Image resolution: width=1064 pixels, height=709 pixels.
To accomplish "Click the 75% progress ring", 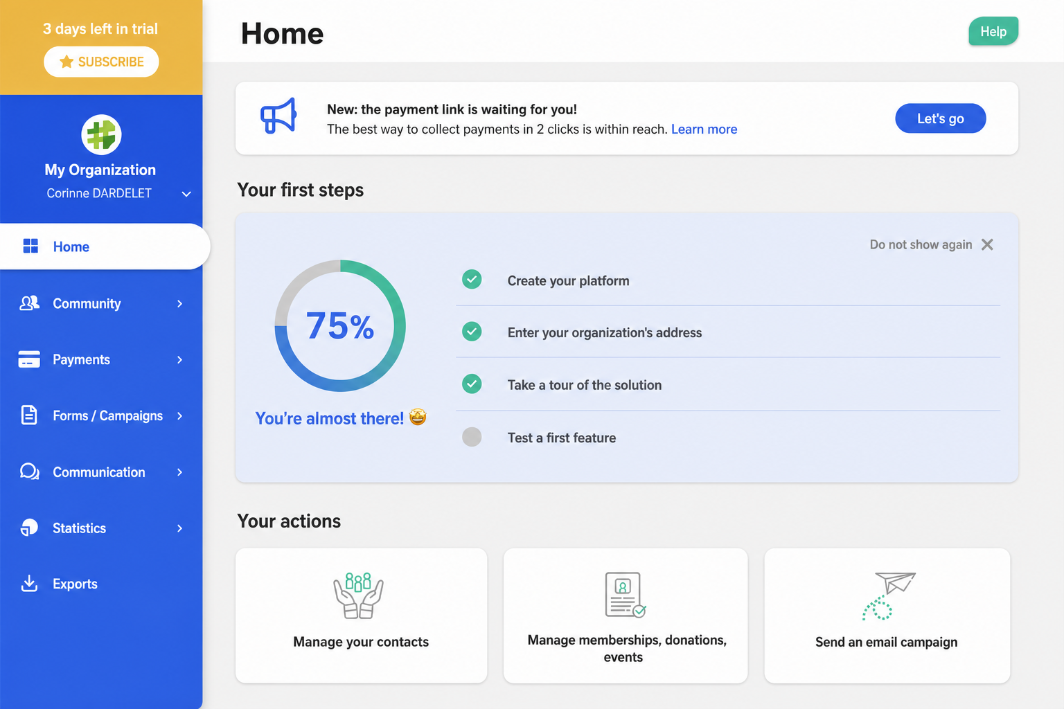I will (x=340, y=325).
